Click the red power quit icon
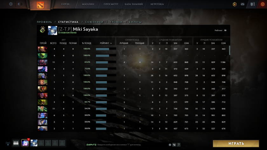 [263, 4]
